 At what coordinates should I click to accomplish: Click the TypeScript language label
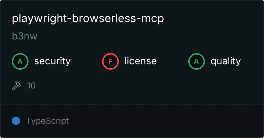(47, 121)
